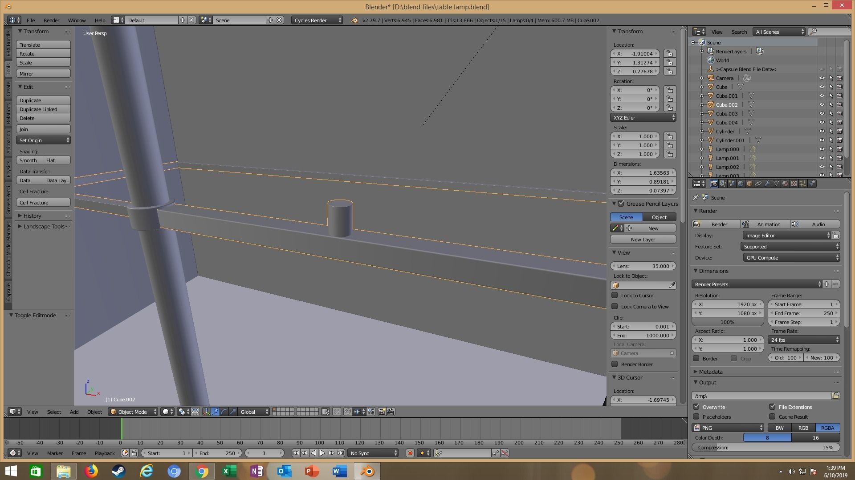This screenshot has width=855, height=480.
Task: Click the Lens 35.000 value field
Action: [x=643, y=266]
